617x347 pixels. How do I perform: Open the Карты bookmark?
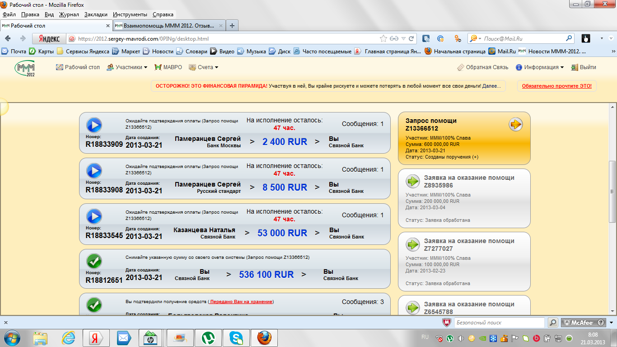tap(42, 52)
